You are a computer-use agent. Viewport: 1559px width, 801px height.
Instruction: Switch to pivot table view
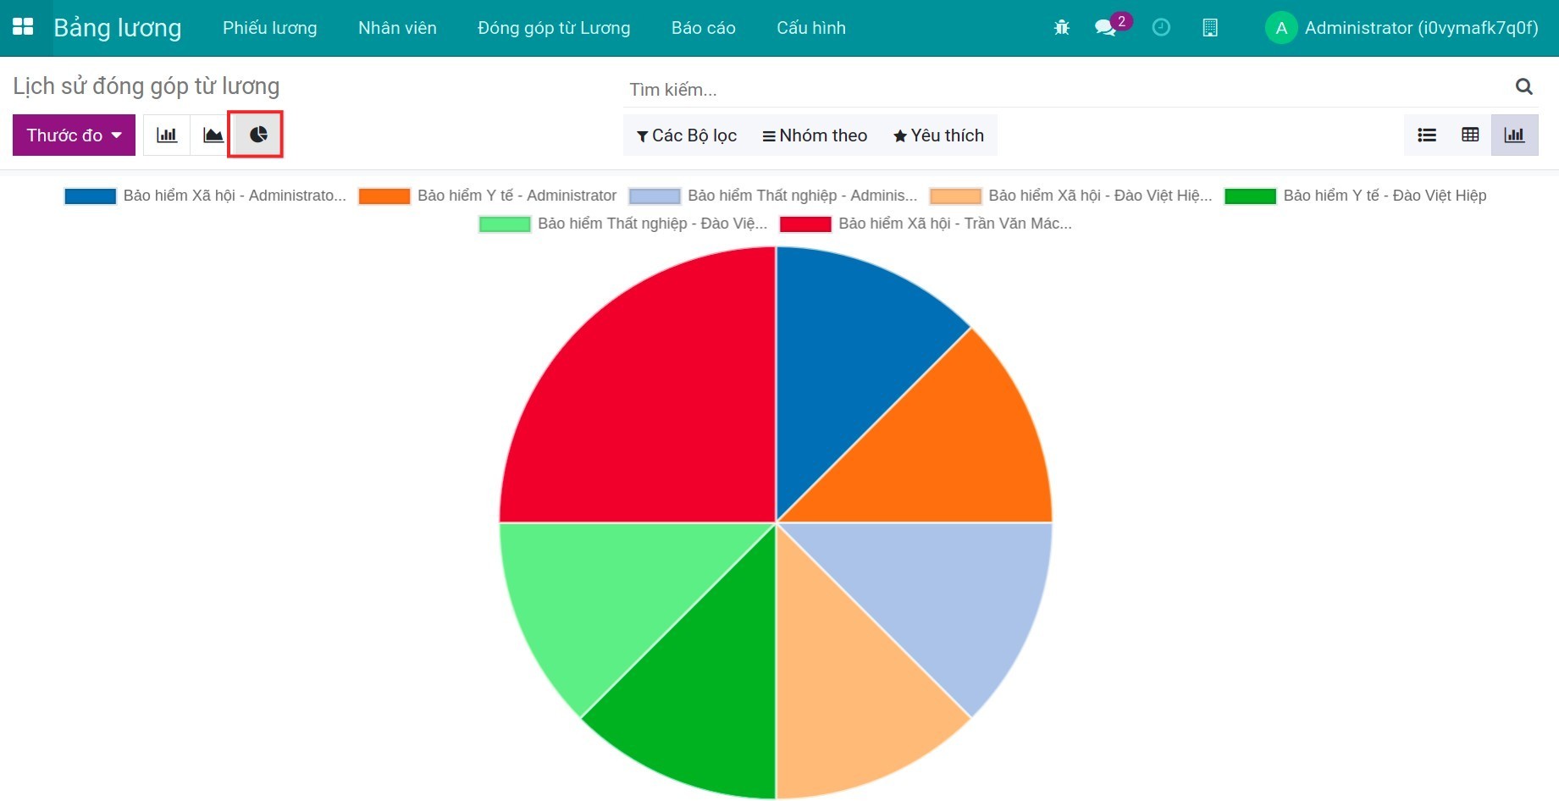[1470, 135]
